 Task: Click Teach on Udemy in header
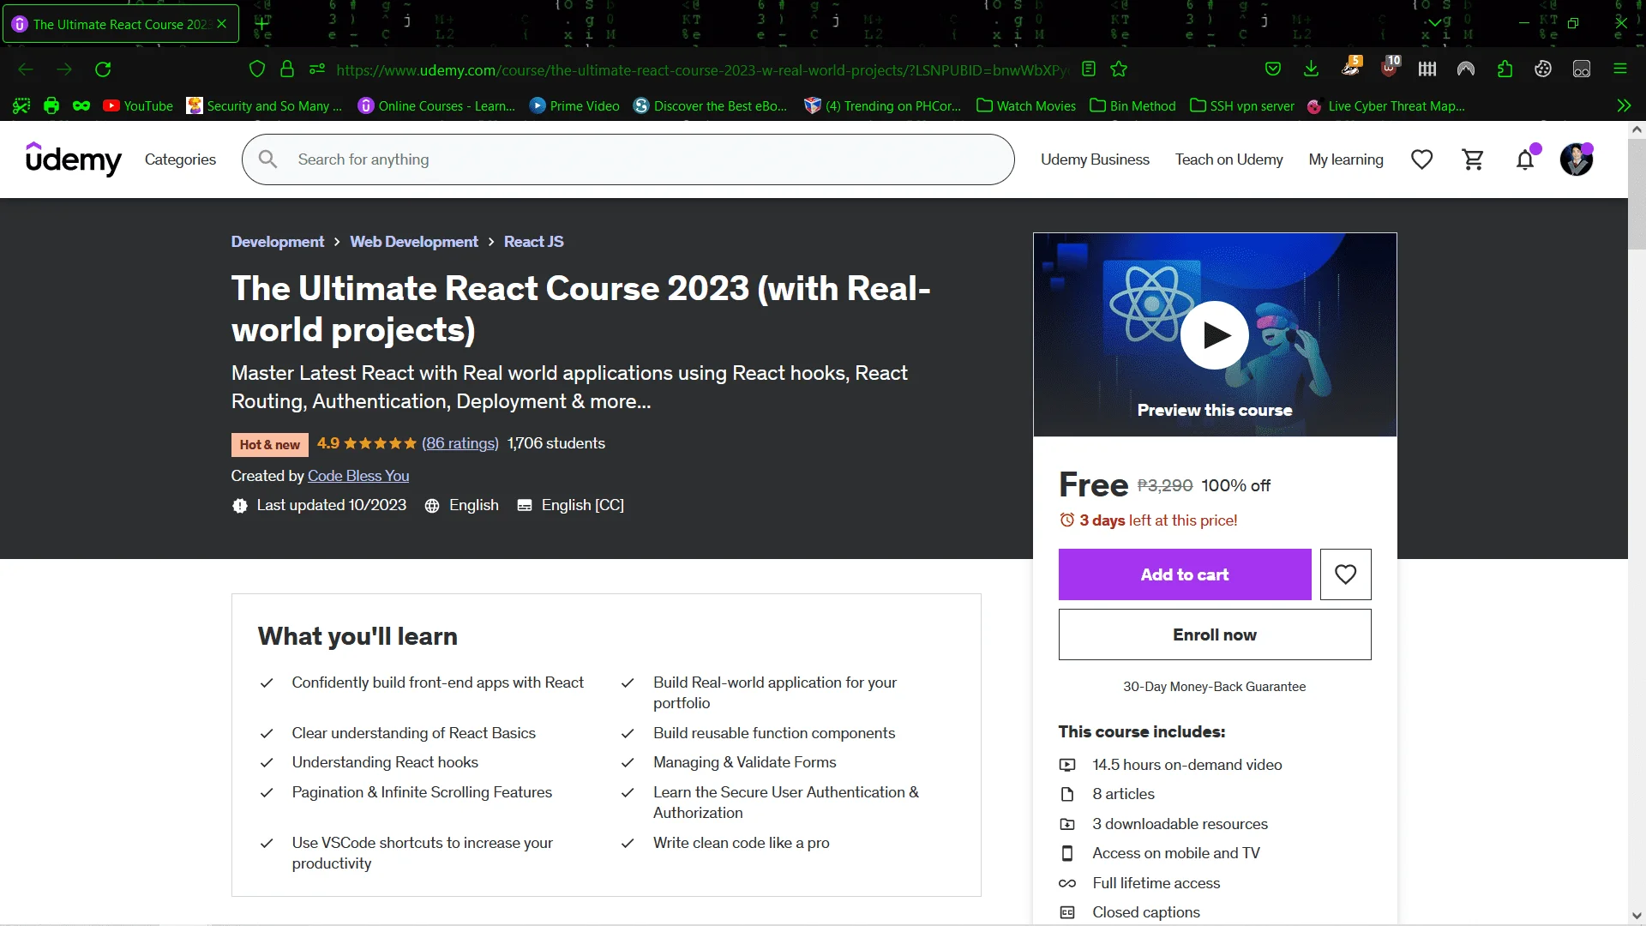[1228, 159]
